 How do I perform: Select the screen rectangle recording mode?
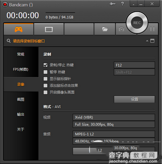(49, 29)
